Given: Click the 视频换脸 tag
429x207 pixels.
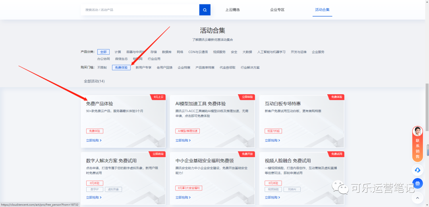Looking at the screenshot, I should (273, 189).
